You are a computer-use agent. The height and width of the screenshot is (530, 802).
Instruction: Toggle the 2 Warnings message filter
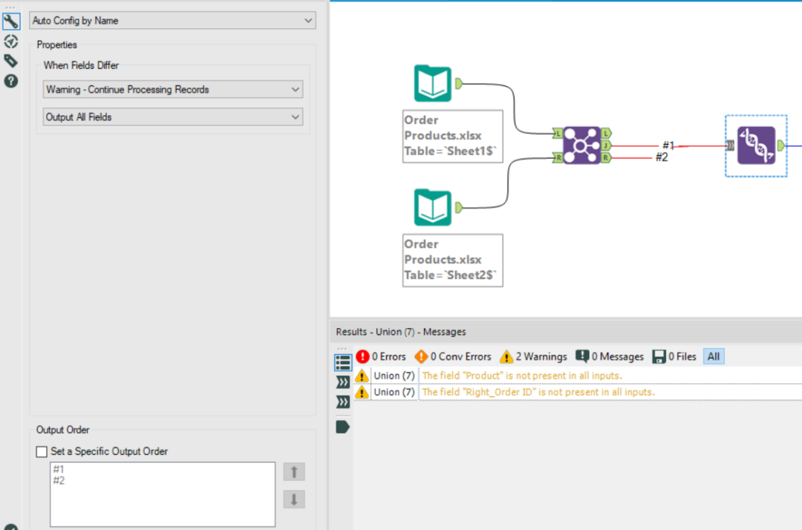tap(533, 356)
